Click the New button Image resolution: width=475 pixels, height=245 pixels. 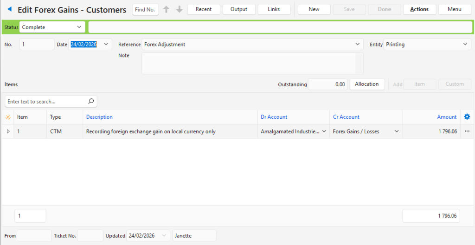(314, 9)
